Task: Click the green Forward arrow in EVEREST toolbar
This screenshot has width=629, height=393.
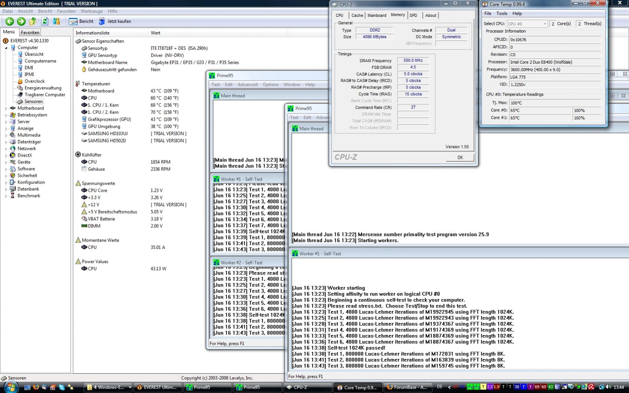Action: [x=21, y=21]
